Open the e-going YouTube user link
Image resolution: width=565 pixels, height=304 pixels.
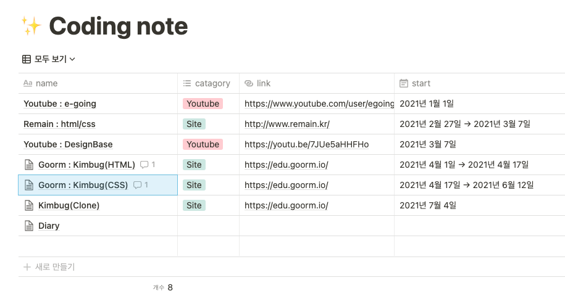pos(319,104)
